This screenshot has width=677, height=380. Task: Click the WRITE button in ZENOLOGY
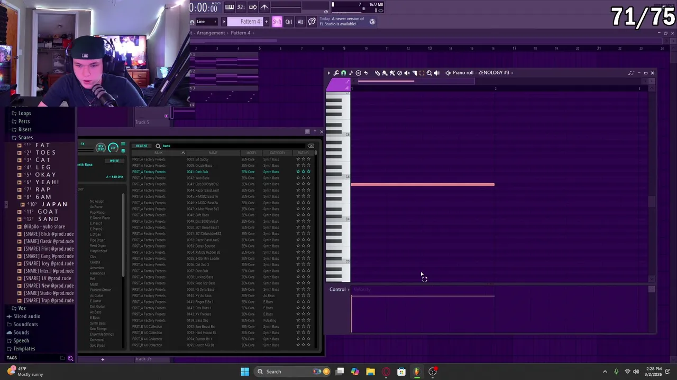click(x=114, y=160)
